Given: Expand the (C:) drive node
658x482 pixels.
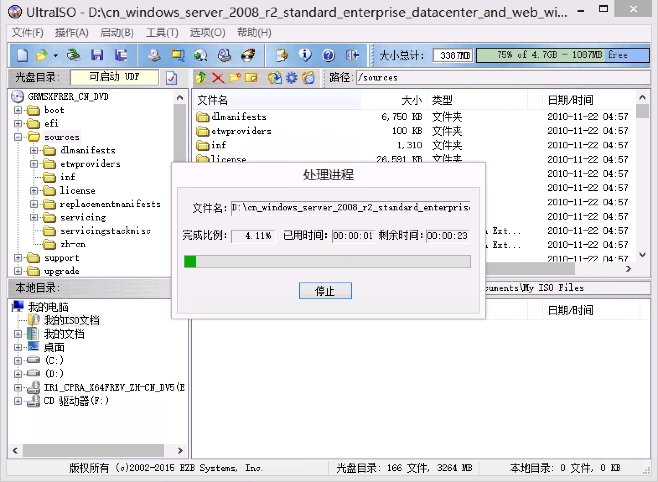Looking at the screenshot, I should coord(18,360).
